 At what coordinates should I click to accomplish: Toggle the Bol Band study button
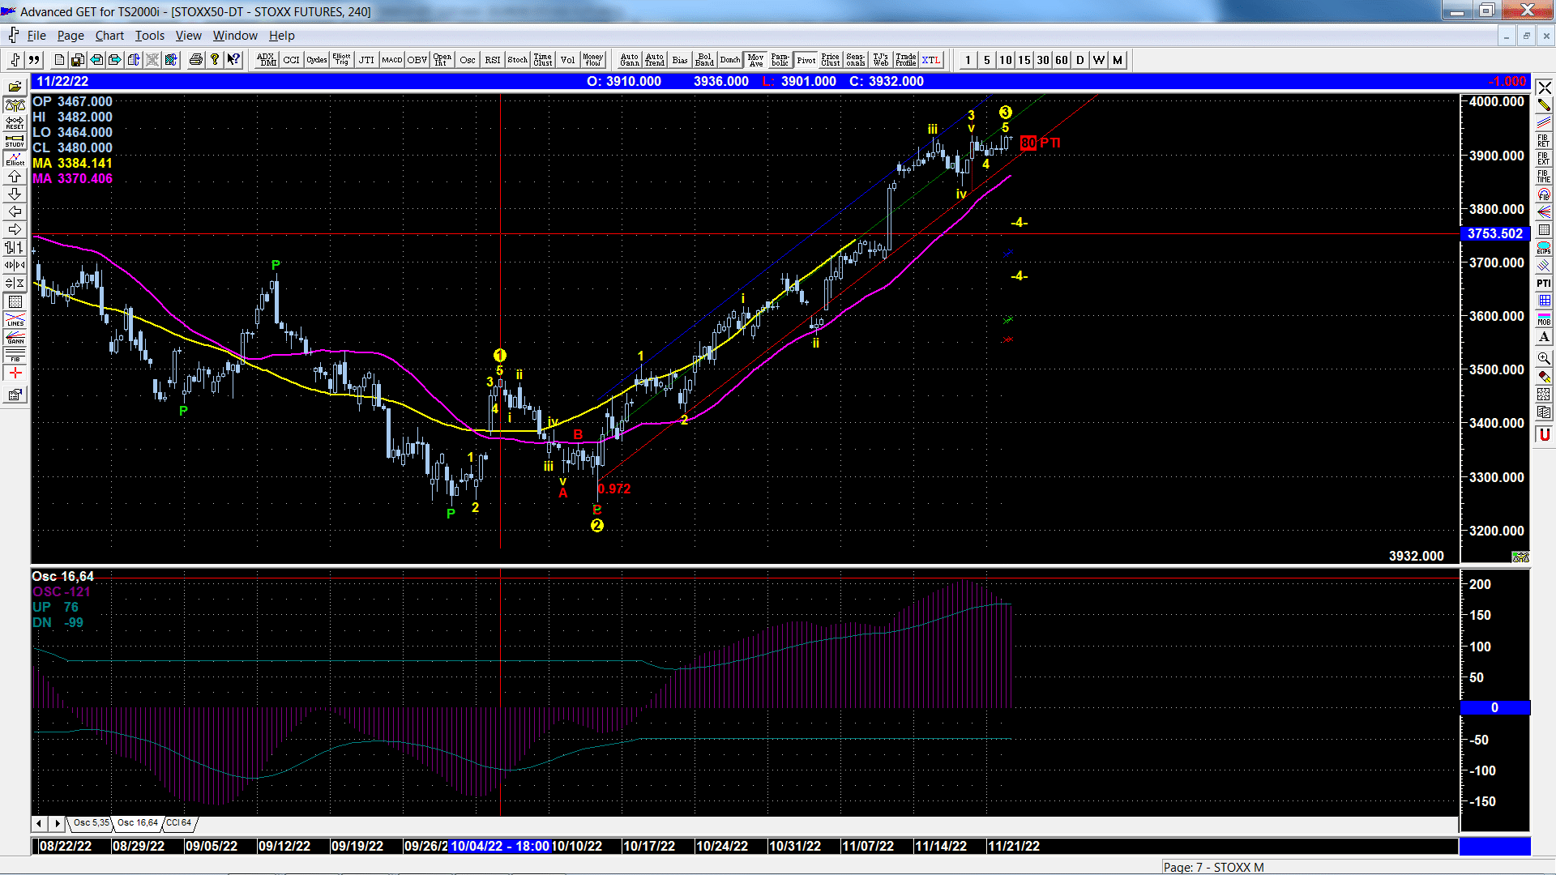click(x=704, y=60)
